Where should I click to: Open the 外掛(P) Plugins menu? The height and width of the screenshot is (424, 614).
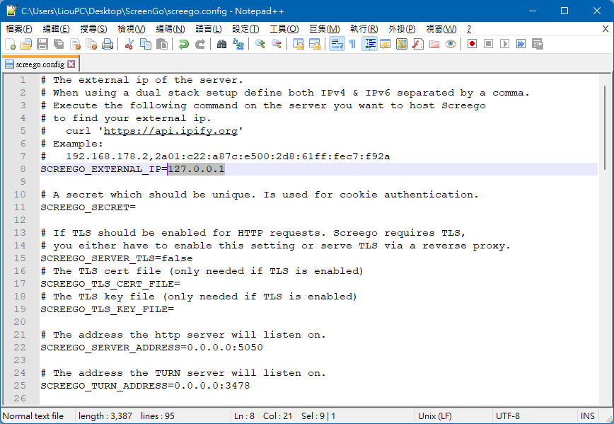click(402, 29)
